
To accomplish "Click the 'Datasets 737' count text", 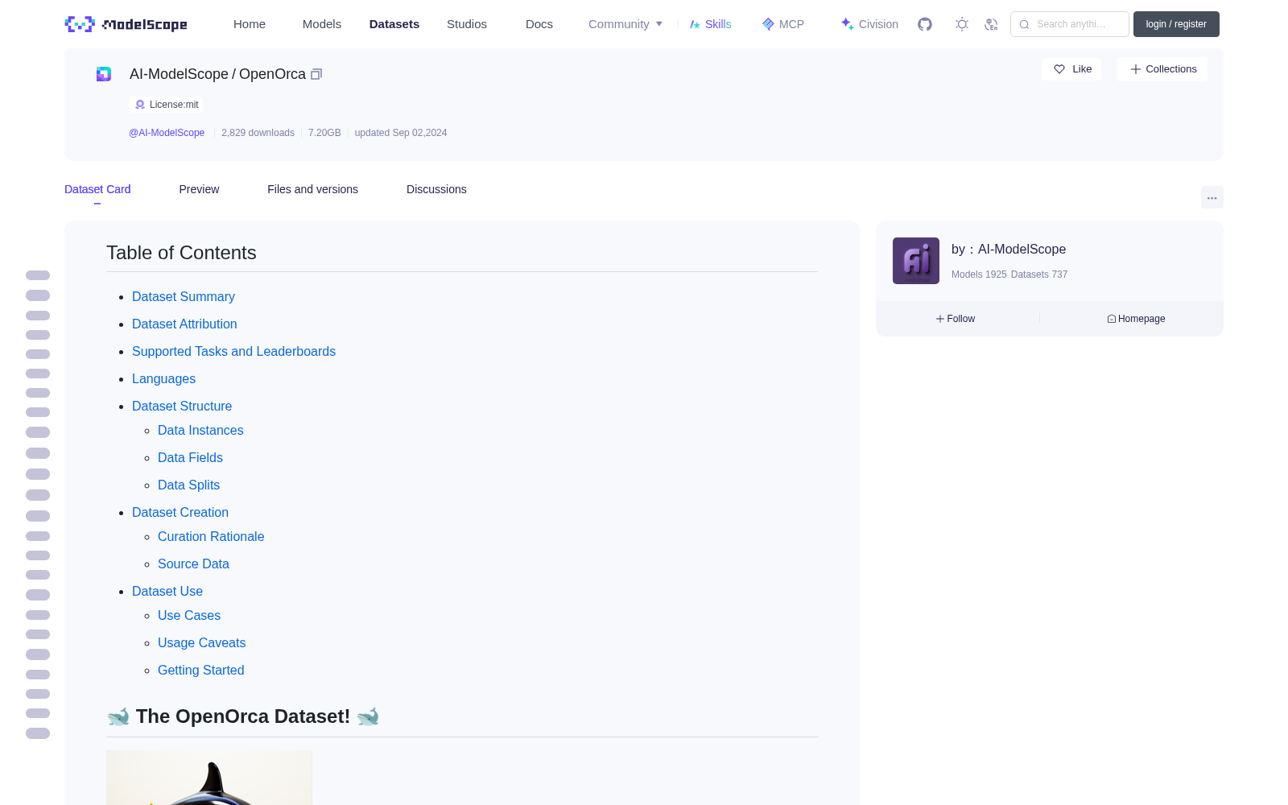I will point(1039,275).
